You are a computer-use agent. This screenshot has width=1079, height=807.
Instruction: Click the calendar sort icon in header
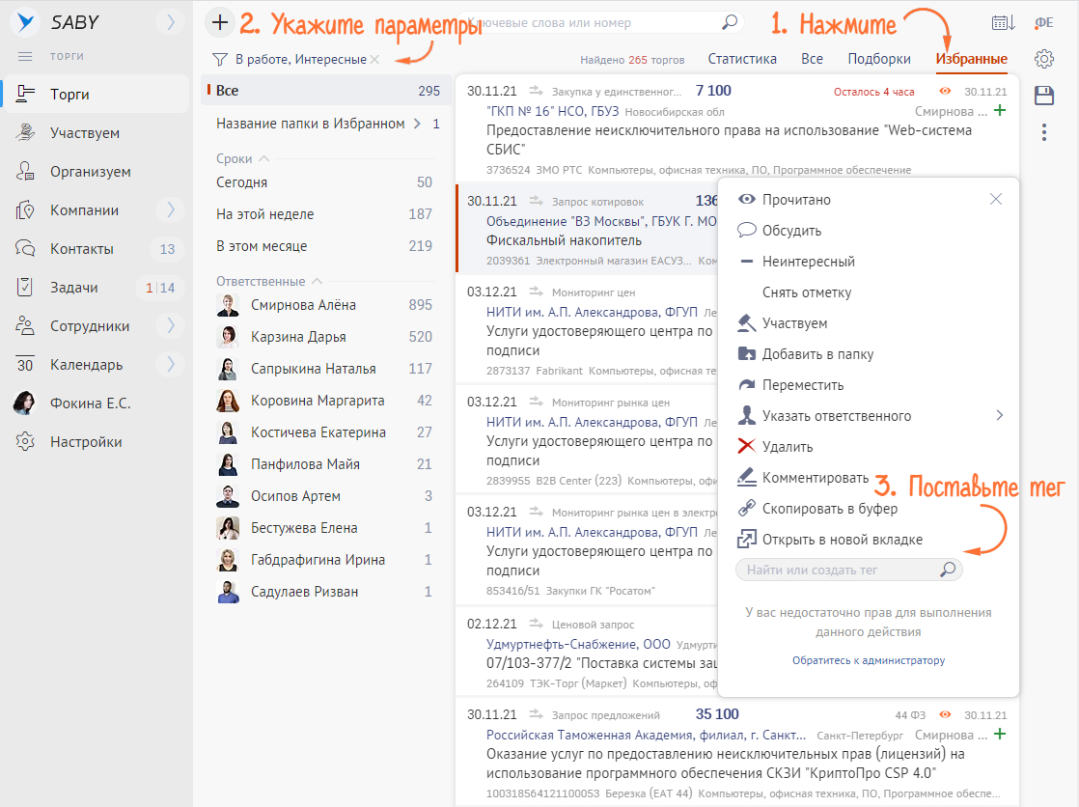(1003, 23)
